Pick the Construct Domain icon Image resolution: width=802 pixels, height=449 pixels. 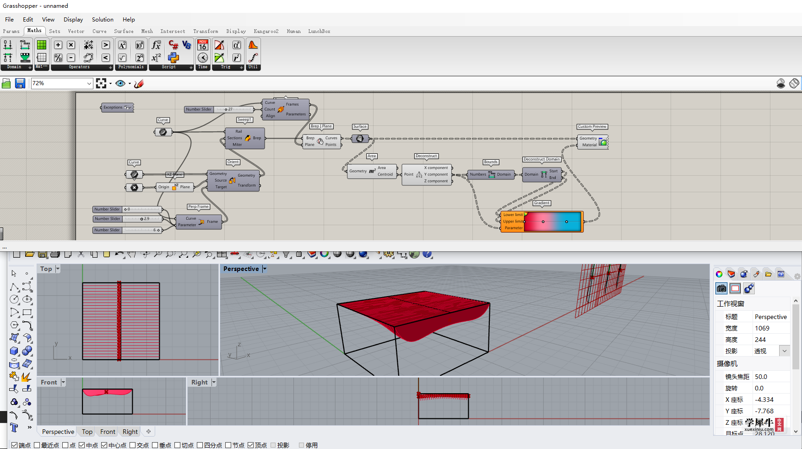click(8, 45)
